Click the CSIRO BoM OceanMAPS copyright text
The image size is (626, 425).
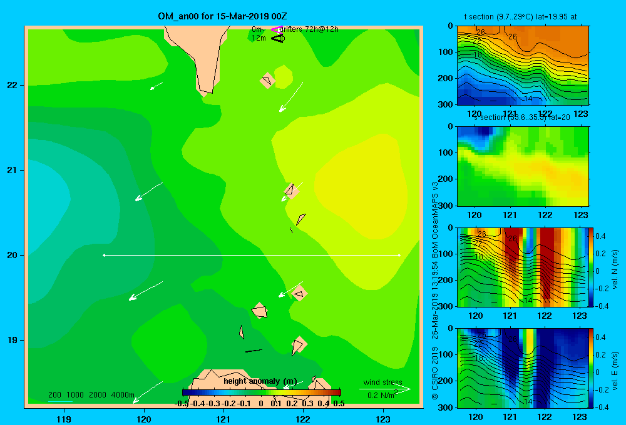pos(435,290)
